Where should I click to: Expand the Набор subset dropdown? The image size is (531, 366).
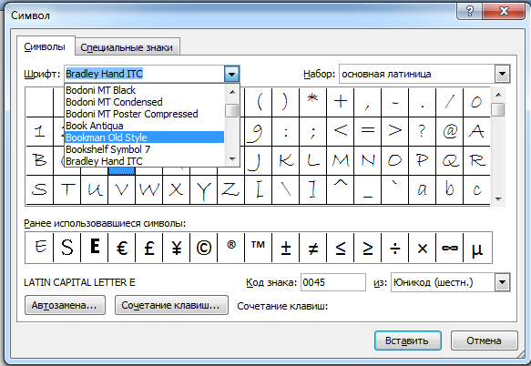click(x=502, y=74)
